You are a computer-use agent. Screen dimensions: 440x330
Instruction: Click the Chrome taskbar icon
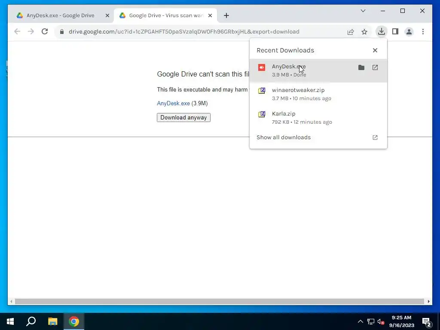pyautogui.click(x=74, y=321)
